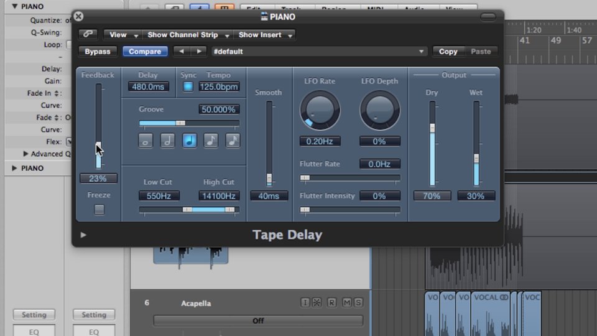The image size is (597, 336).
Task: Expand the lower PIANO inspector section
Action: (14, 168)
